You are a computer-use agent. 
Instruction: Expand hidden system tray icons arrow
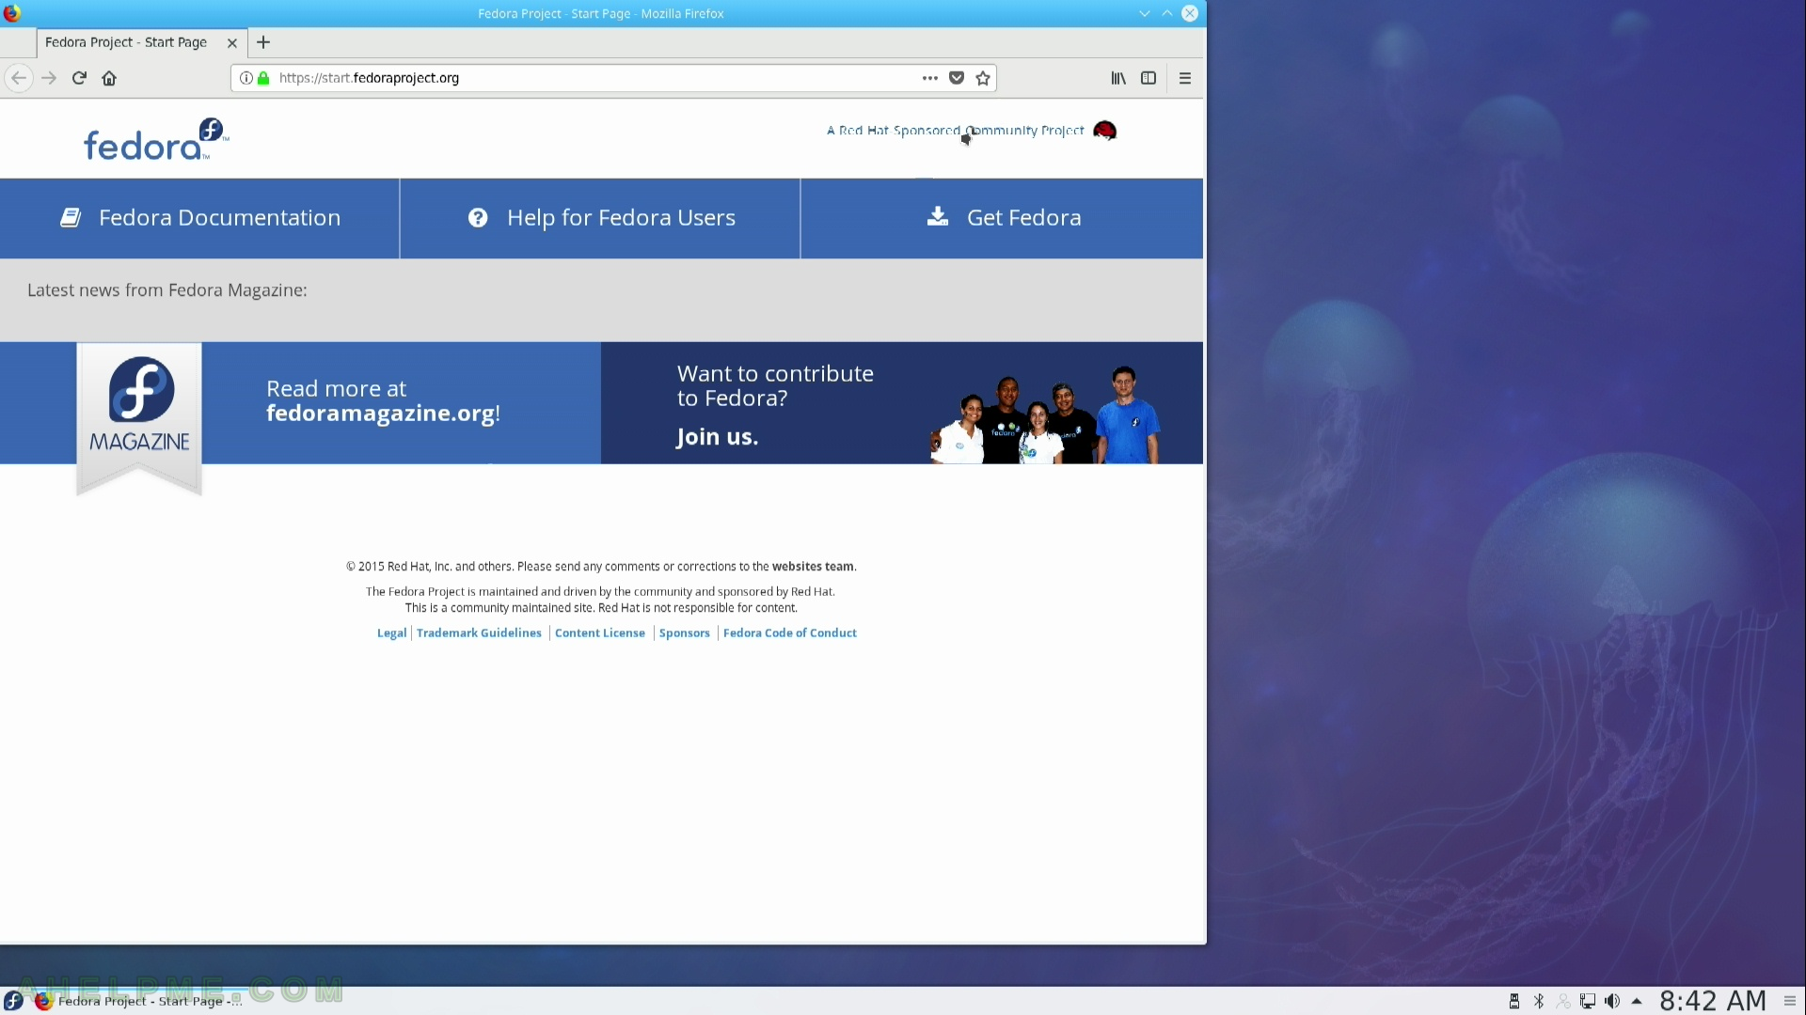click(x=1637, y=1002)
